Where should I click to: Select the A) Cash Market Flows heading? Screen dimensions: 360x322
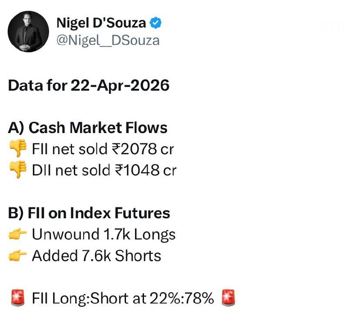click(x=88, y=128)
